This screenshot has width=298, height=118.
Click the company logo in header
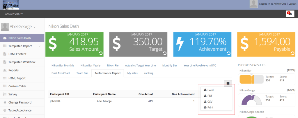tap(11, 5)
